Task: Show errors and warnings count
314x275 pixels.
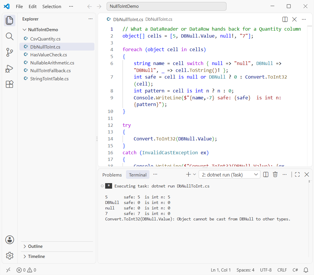Action: coord(26,270)
